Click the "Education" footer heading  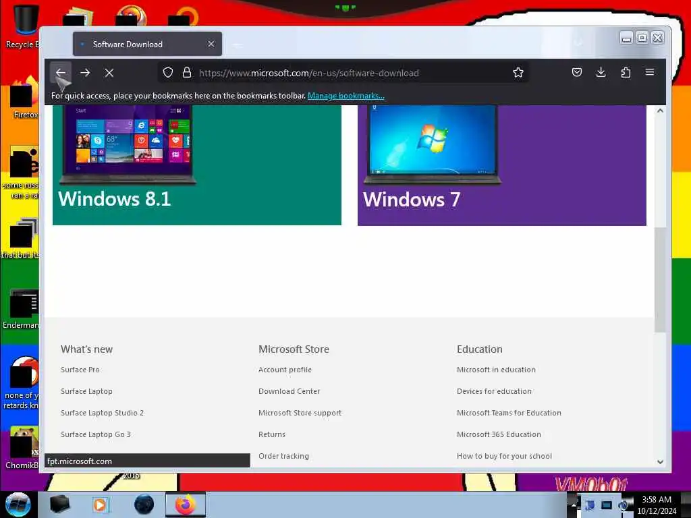[x=480, y=349]
